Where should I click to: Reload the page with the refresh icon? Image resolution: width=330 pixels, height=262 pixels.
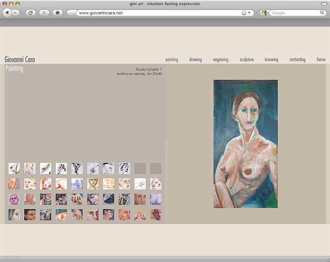[x=31, y=13]
